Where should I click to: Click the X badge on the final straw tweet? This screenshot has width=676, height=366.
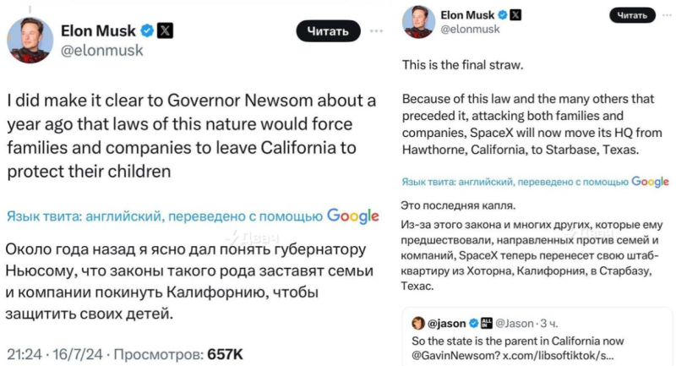515,14
